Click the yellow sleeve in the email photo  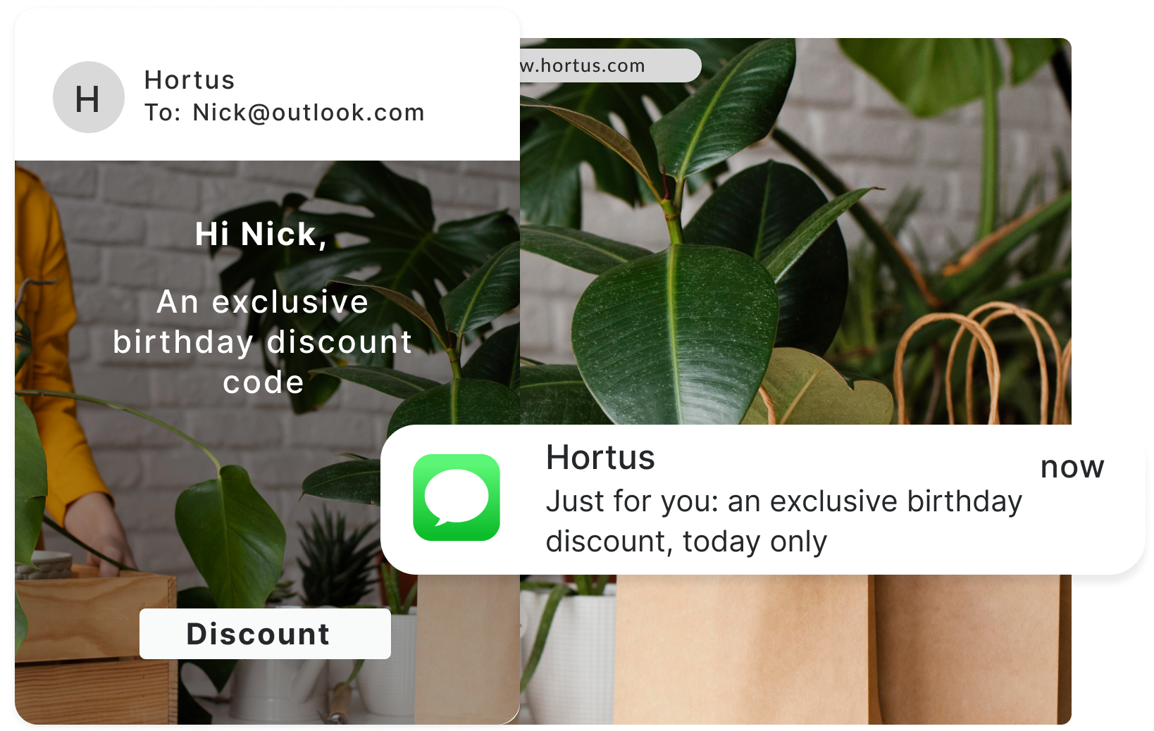[x=53, y=338]
